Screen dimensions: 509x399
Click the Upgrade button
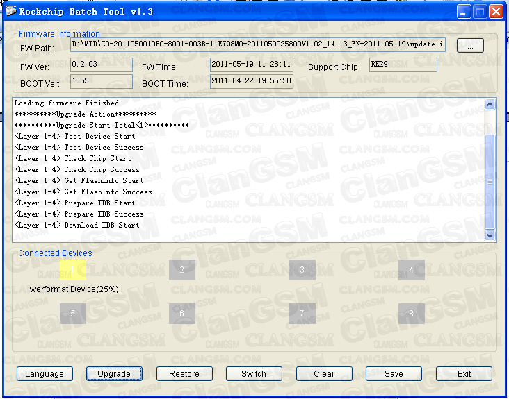coord(114,373)
